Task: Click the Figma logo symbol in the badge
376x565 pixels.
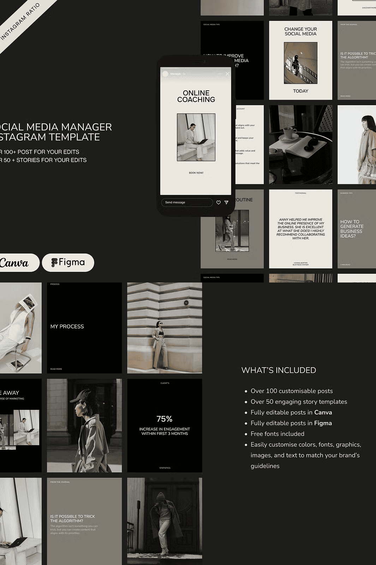Action: [54, 262]
